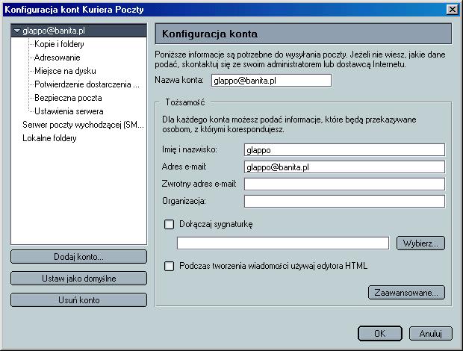
Task: Open Ustawienia serwera page
Action: pyautogui.click(x=69, y=111)
